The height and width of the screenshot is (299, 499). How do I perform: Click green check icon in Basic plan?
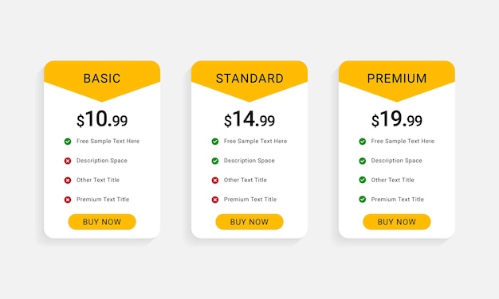pos(68,142)
